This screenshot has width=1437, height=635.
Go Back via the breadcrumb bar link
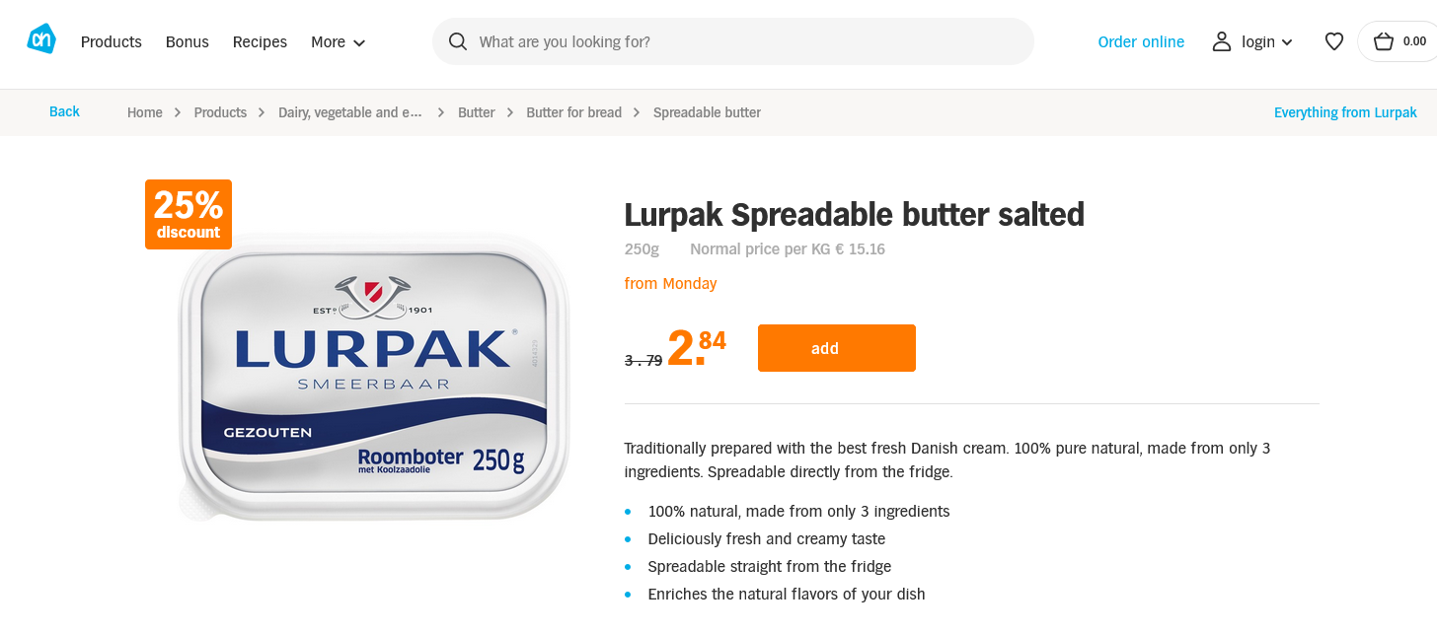coord(64,111)
